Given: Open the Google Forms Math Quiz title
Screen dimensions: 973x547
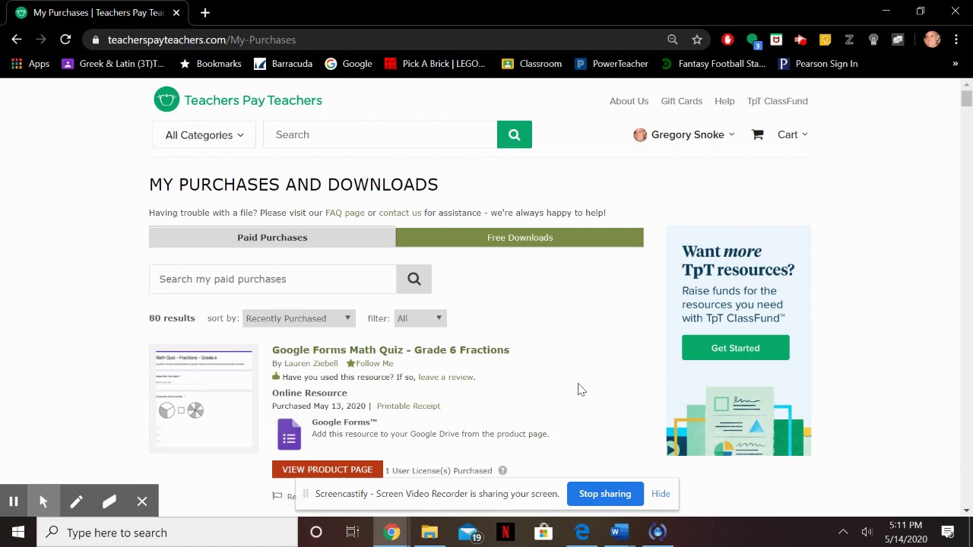Looking at the screenshot, I should [391, 349].
